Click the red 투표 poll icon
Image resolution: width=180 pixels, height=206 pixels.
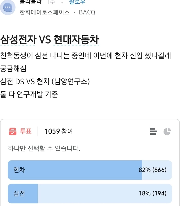(13, 131)
